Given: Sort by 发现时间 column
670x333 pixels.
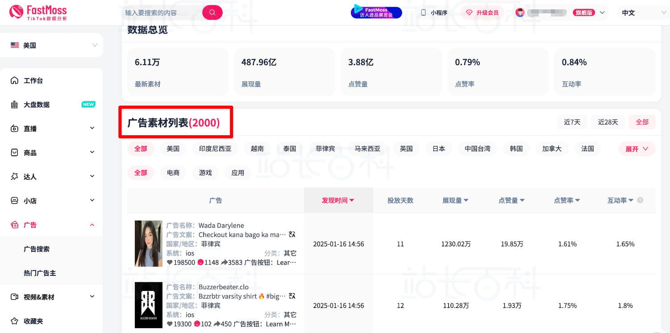Looking at the screenshot, I should point(338,200).
